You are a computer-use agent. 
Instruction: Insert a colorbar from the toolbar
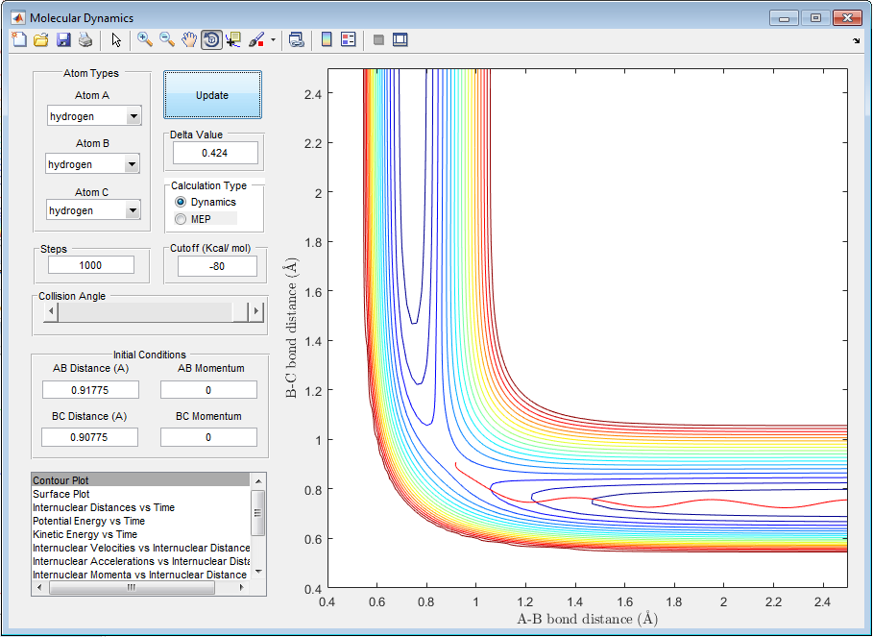pyautogui.click(x=327, y=39)
